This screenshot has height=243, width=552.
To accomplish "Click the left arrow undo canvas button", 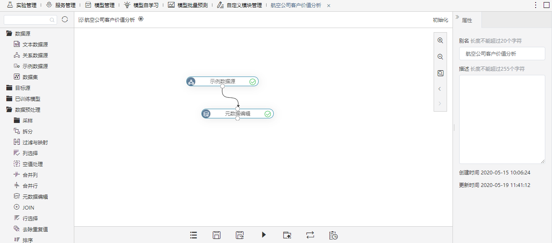I will coord(440,89).
